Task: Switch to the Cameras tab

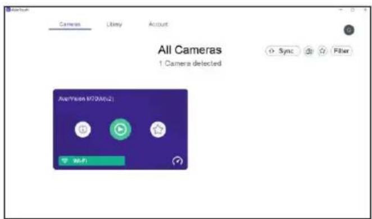Action: tap(70, 24)
